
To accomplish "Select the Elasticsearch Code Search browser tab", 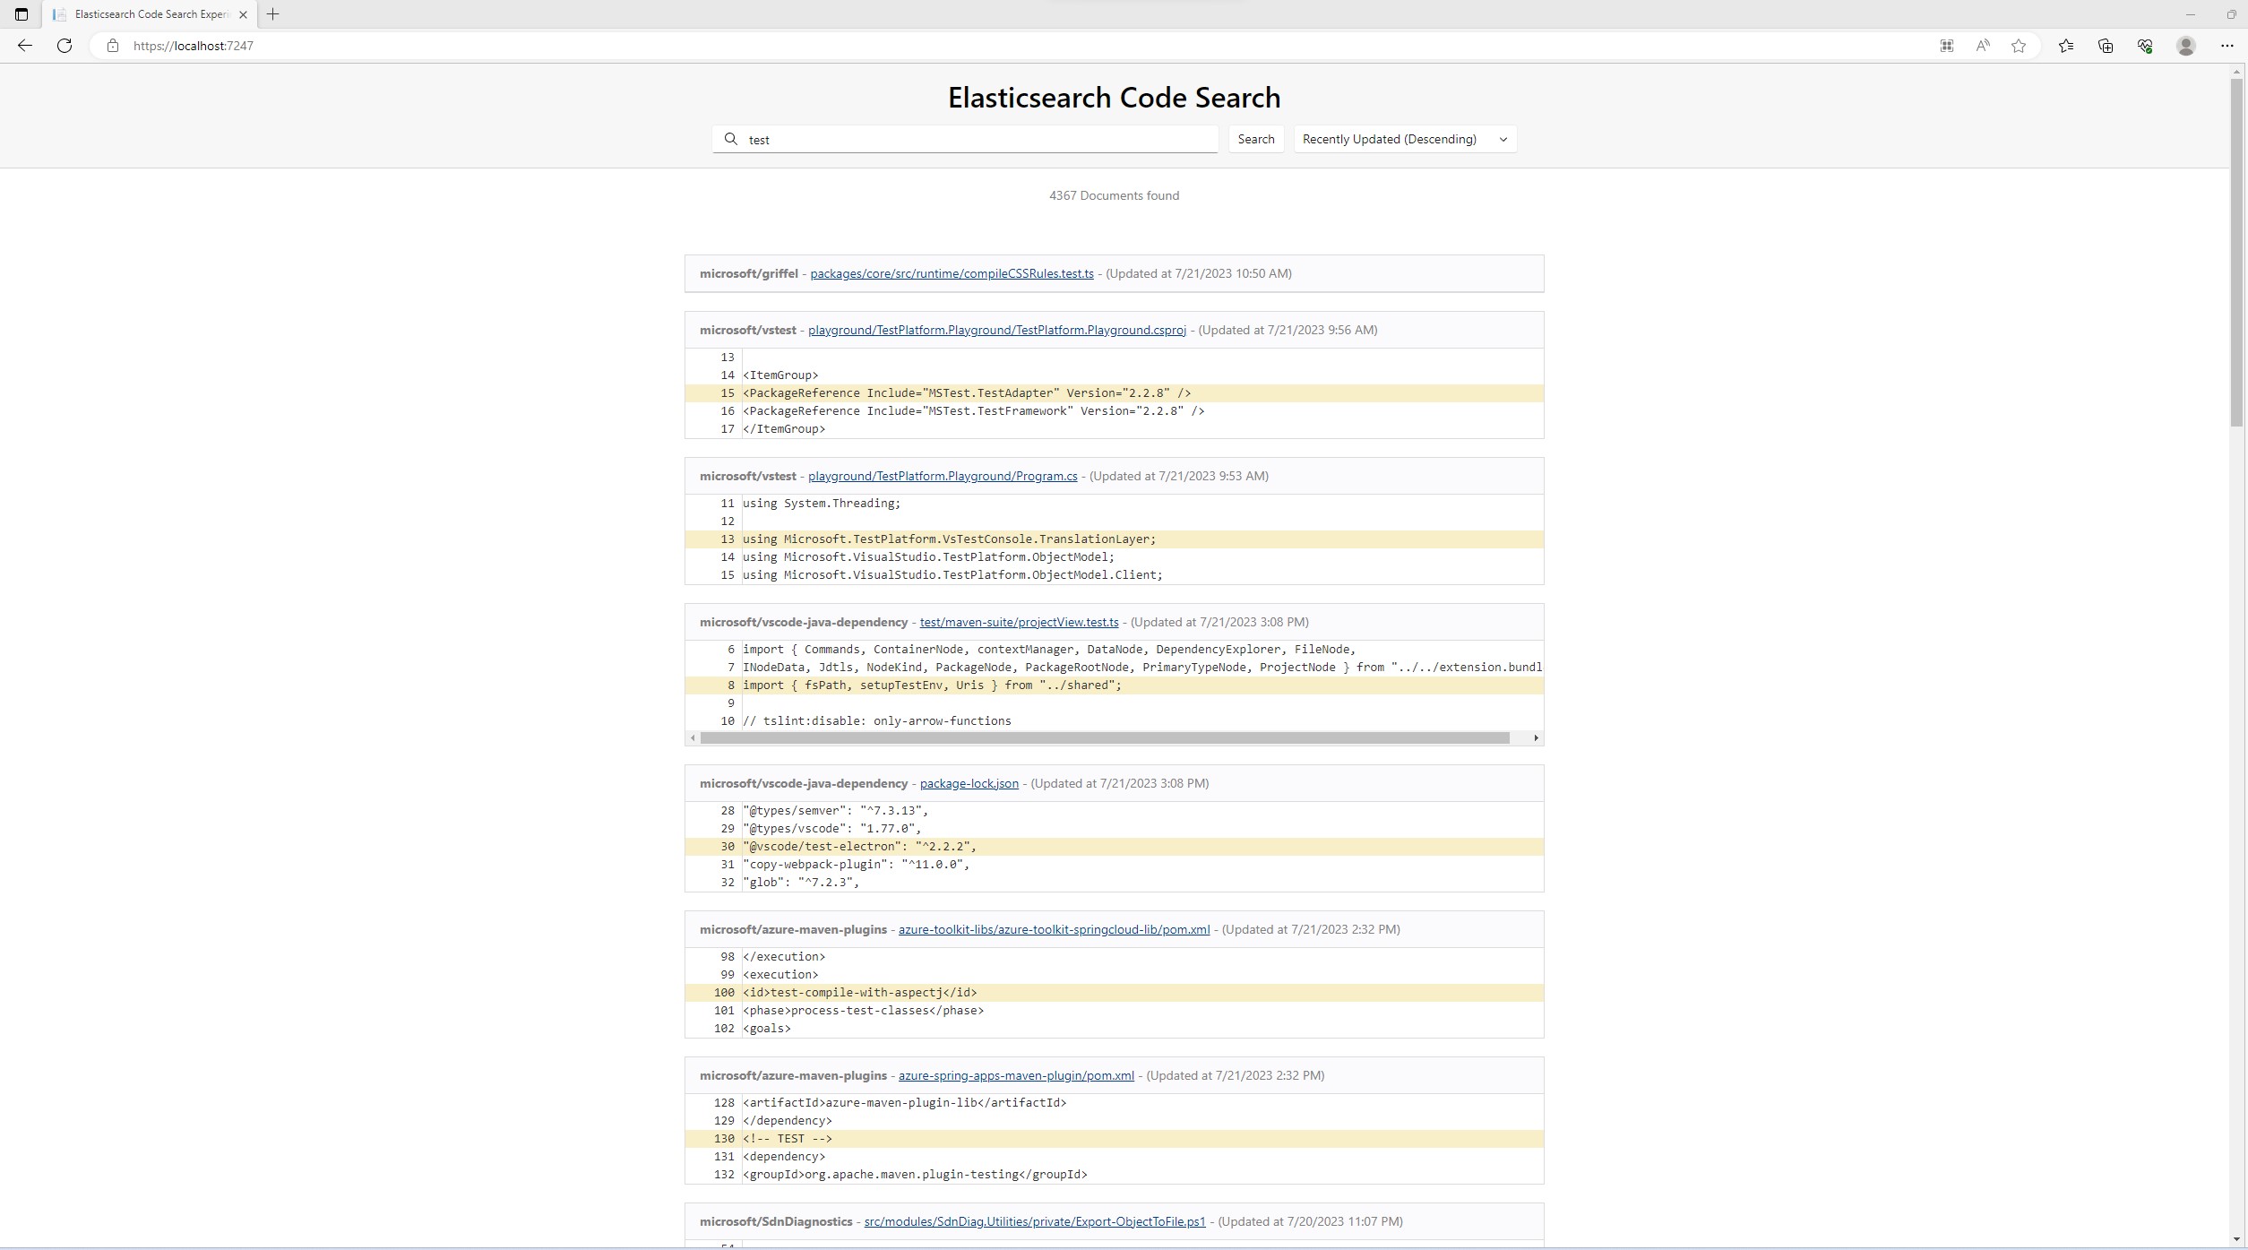I will (151, 14).
